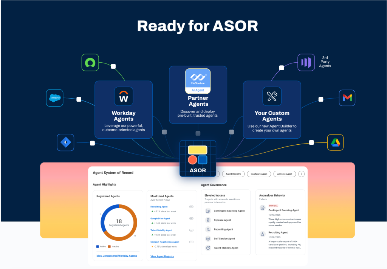The width and height of the screenshot is (387, 269).
Task: Click the Salesforce cloud icon
Action: click(x=55, y=98)
